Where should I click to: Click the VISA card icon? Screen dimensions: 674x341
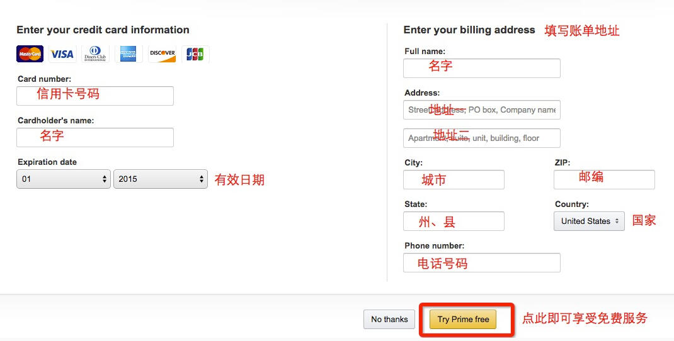click(62, 54)
